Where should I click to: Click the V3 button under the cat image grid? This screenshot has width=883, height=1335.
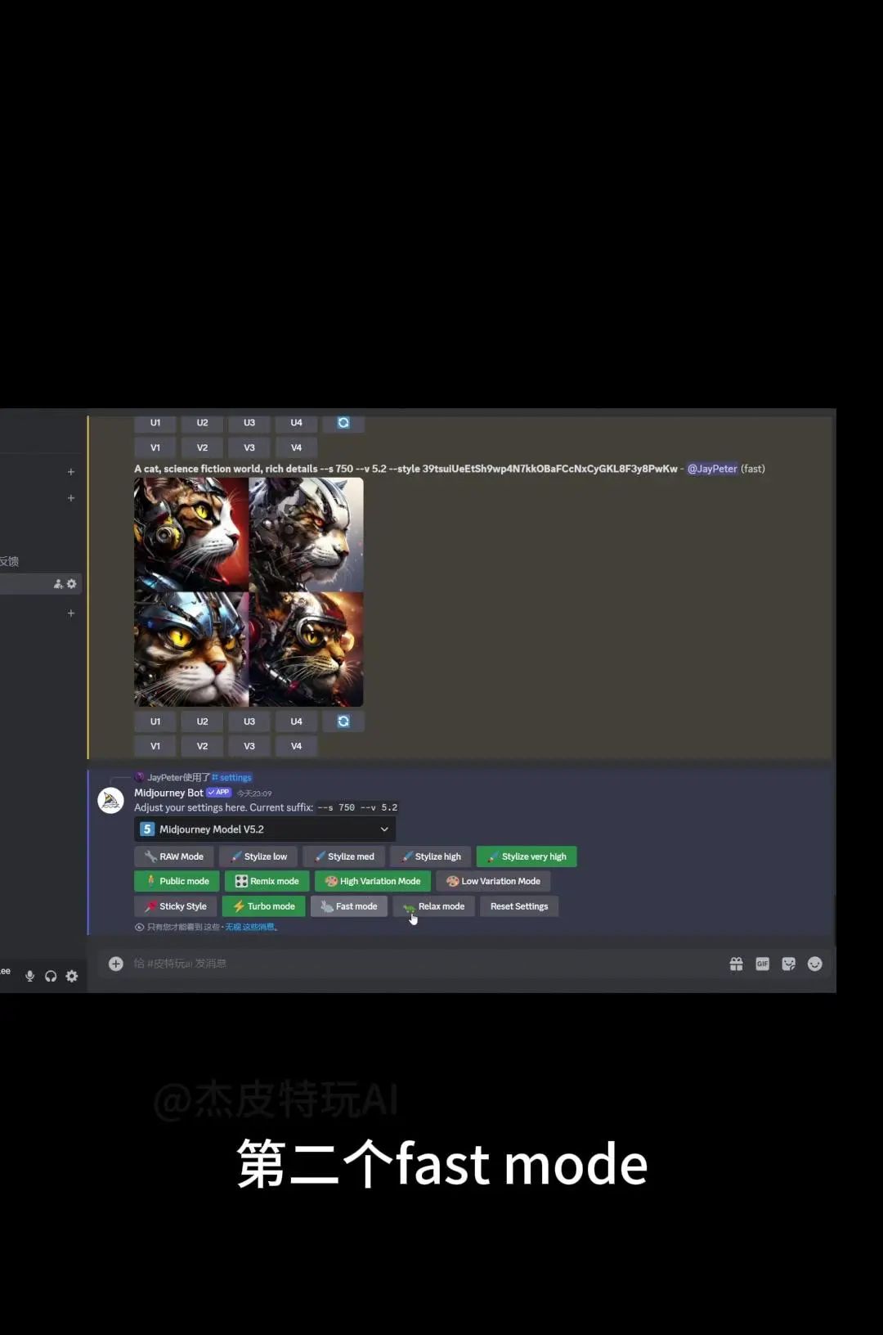pos(249,746)
